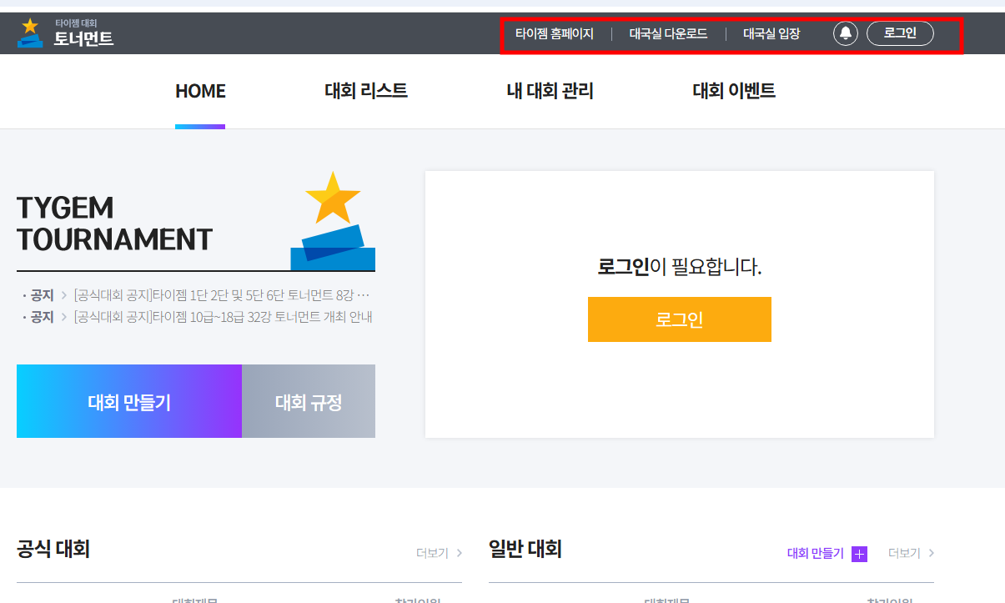Open 타이젬 홈페이지 link
The image size is (1005, 603).
coord(555,34)
